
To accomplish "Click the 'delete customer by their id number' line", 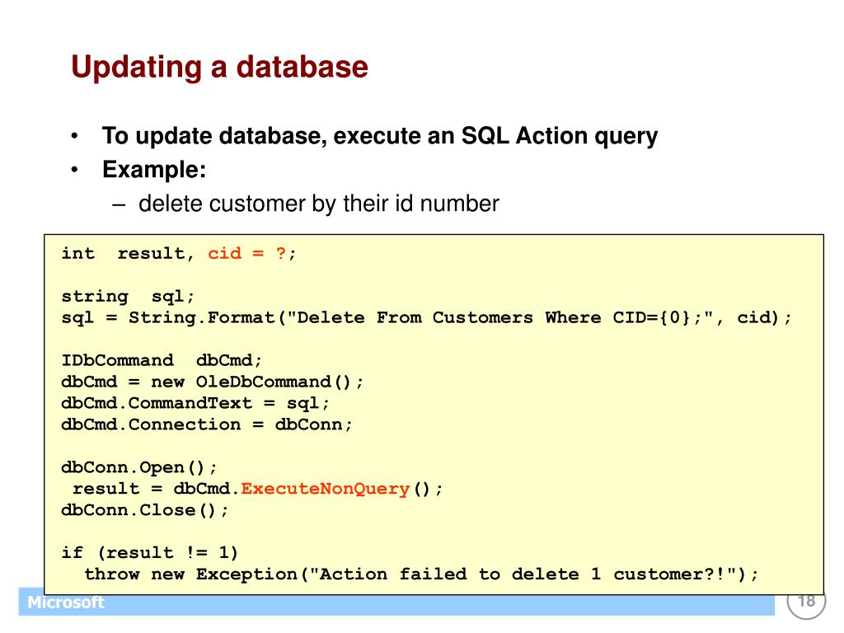I will click(319, 204).
